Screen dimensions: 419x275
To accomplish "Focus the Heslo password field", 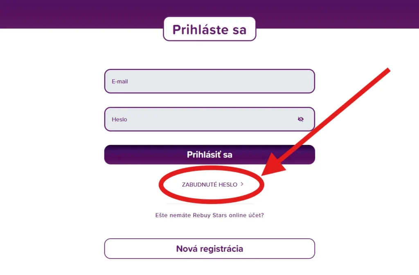I will point(200,119).
